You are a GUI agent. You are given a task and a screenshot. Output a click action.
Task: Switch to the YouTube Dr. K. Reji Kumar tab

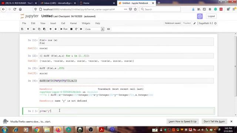click(19, 3)
